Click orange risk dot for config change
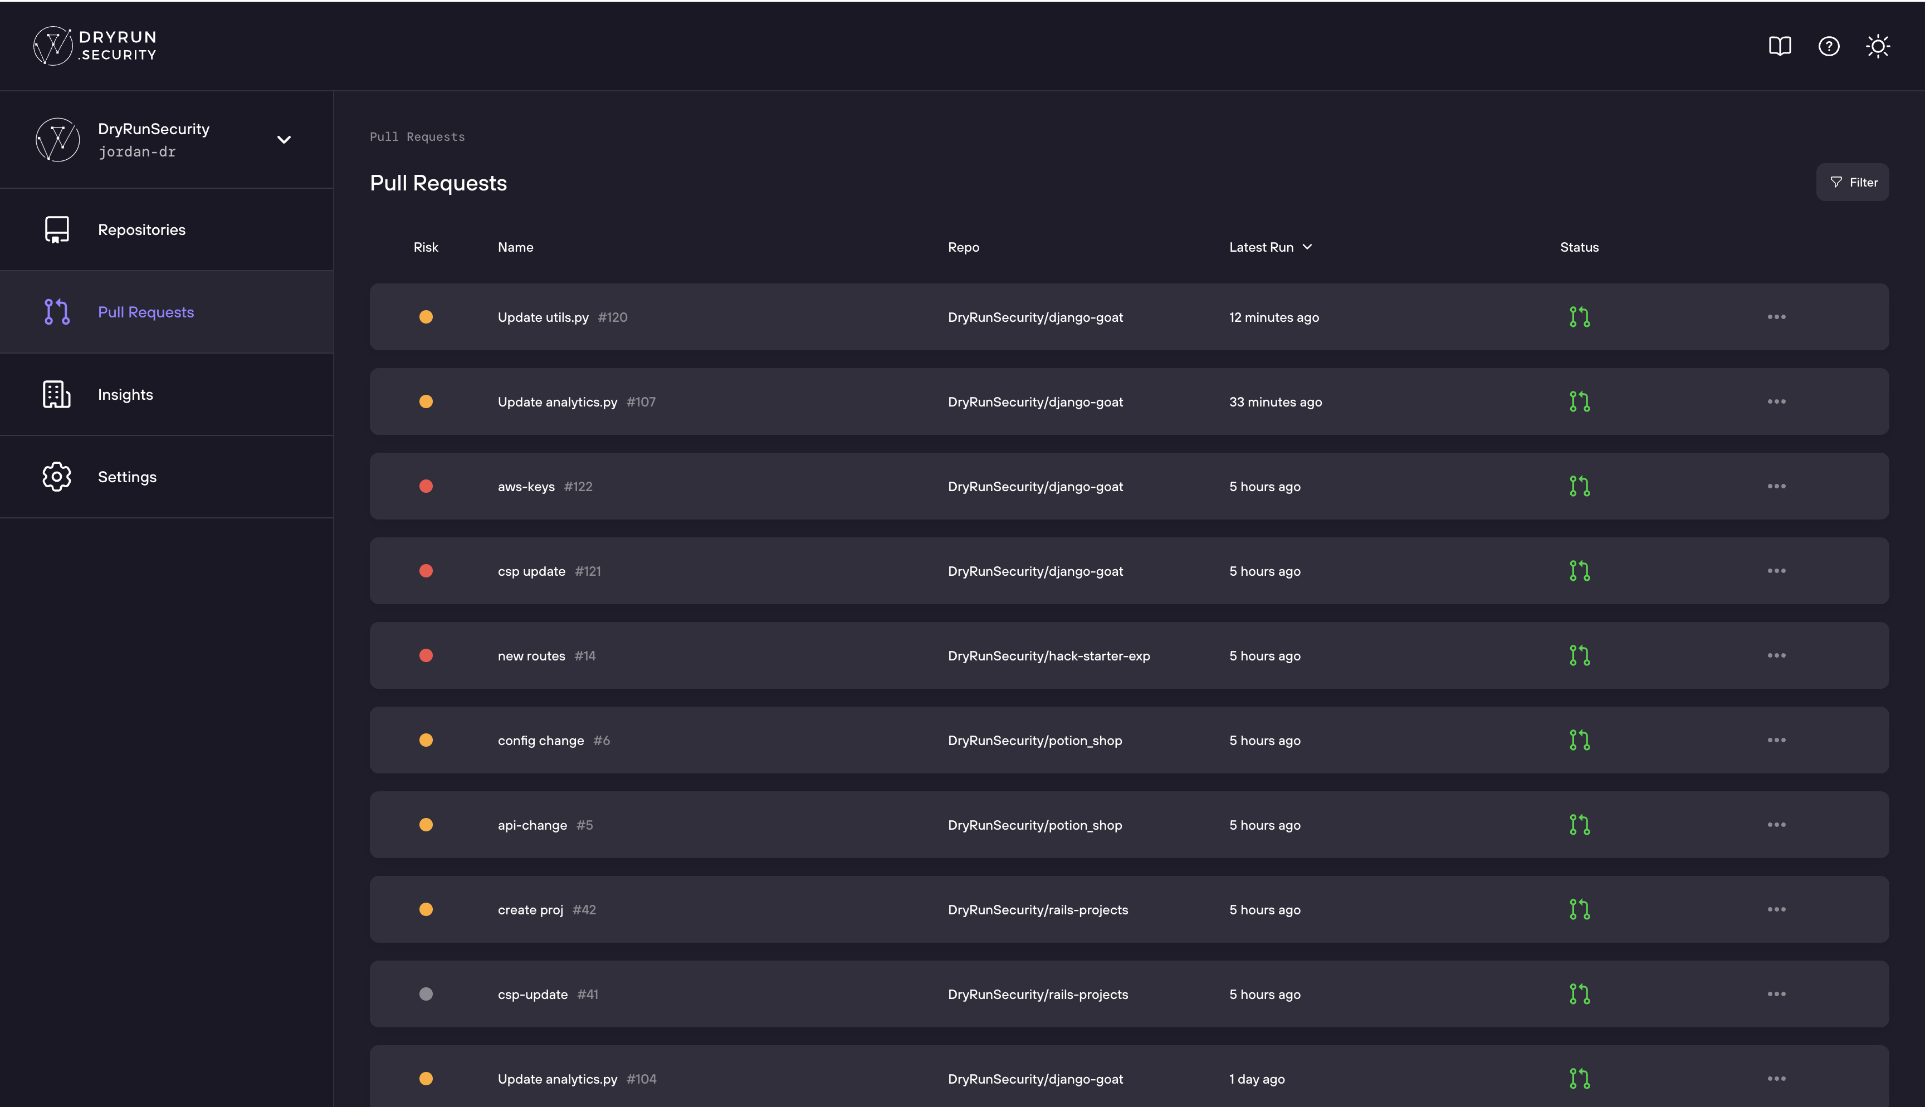Viewport: 1925px width, 1107px height. click(x=426, y=741)
